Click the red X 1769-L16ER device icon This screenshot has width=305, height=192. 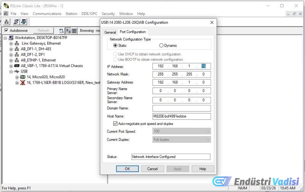(23, 82)
